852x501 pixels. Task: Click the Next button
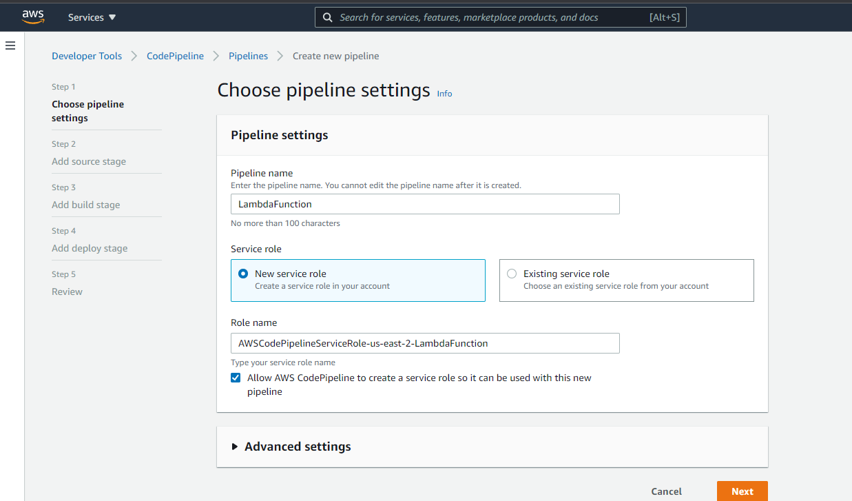point(742,491)
